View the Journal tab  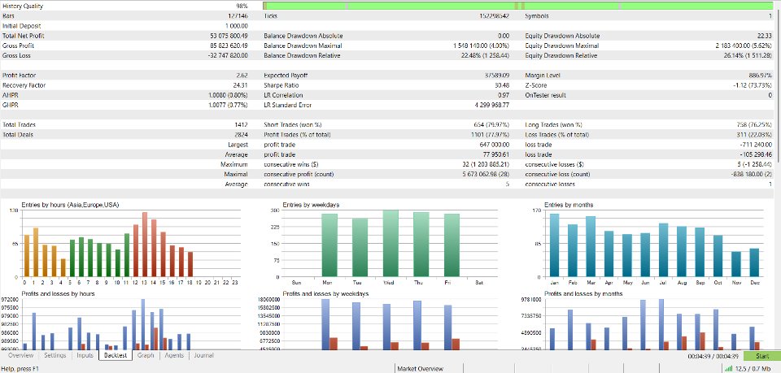[203, 356]
